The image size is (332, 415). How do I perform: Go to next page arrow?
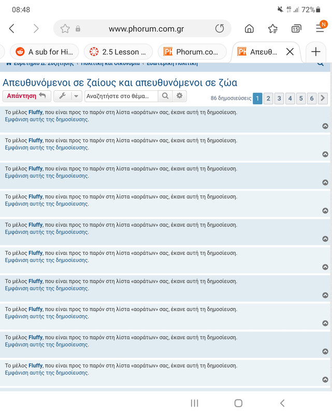323,99
